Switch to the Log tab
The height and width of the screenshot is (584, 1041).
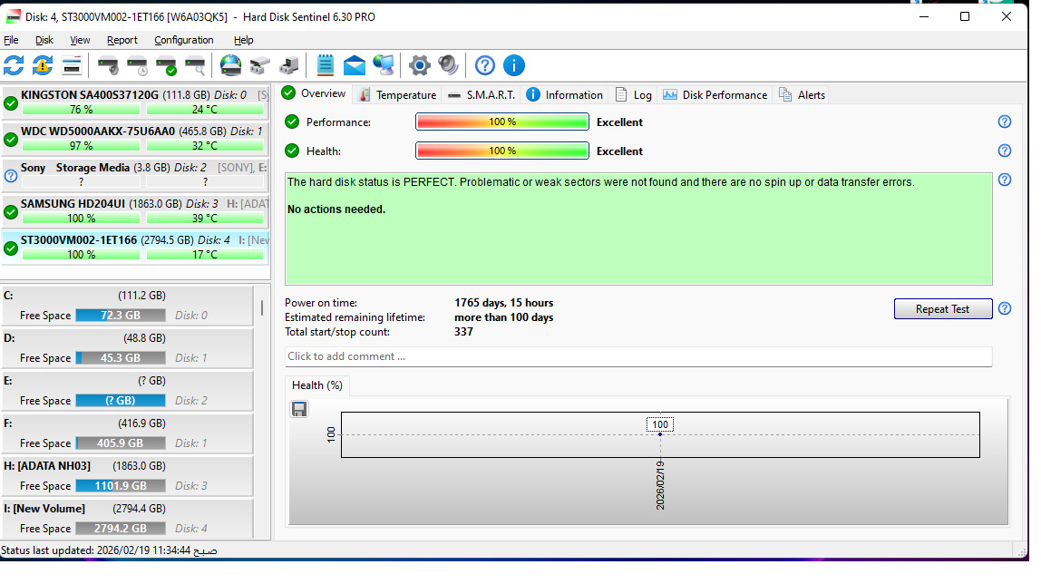click(x=634, y=95)
